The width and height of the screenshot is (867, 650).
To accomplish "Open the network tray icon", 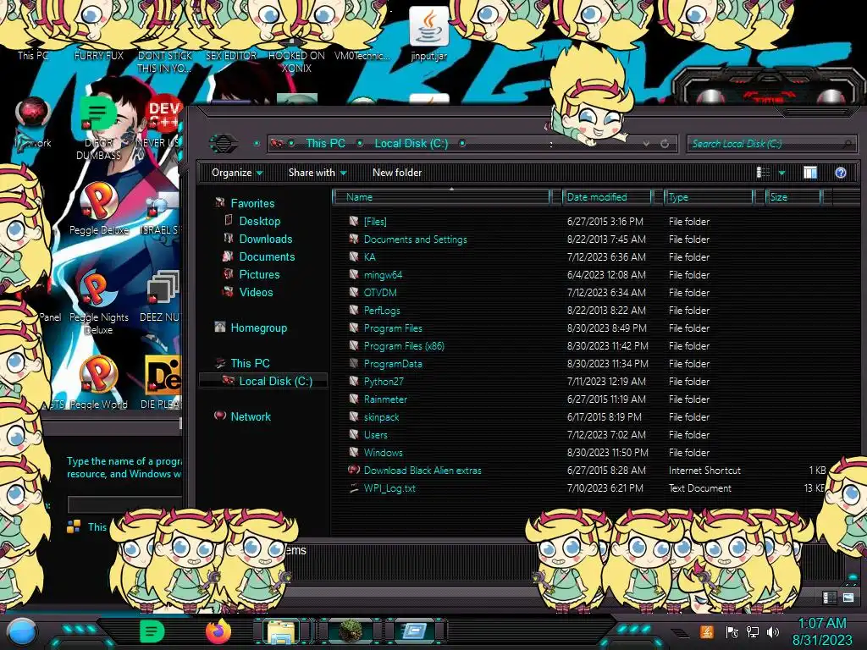I will click(x=753, y=631).
